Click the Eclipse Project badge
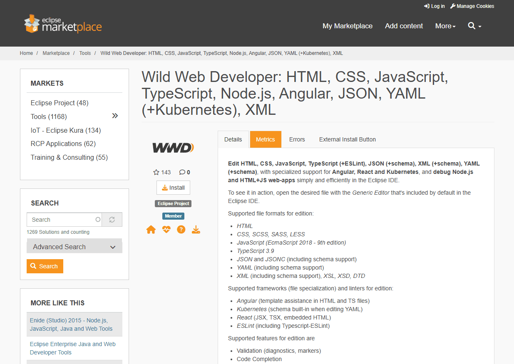This screenshot has height=364, width=514. [x=173, y=203]
